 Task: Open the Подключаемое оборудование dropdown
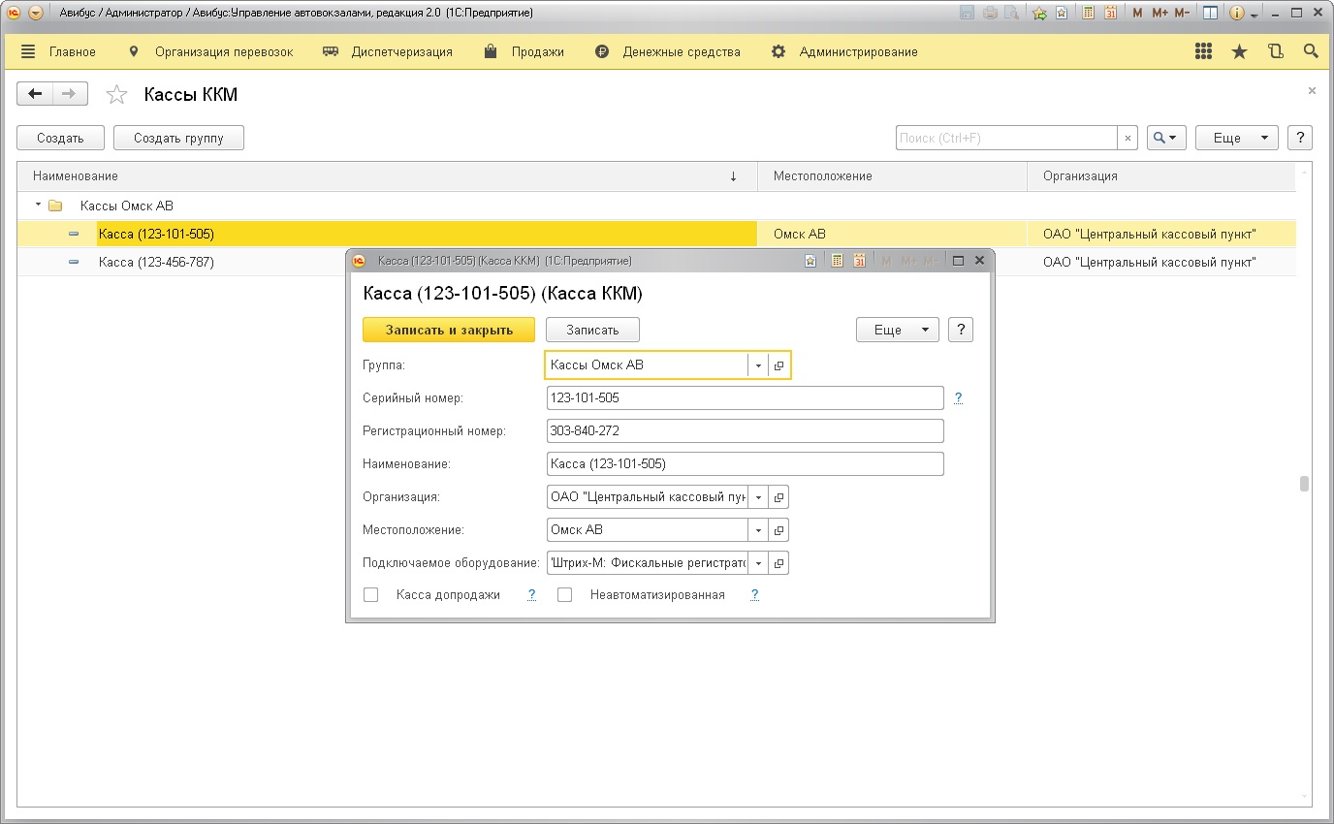[758, 563]
